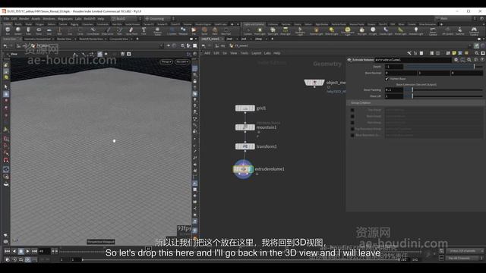Open the Labs menu in main menubar
This screenshot has width=486, height=273.
pos(78,18)
